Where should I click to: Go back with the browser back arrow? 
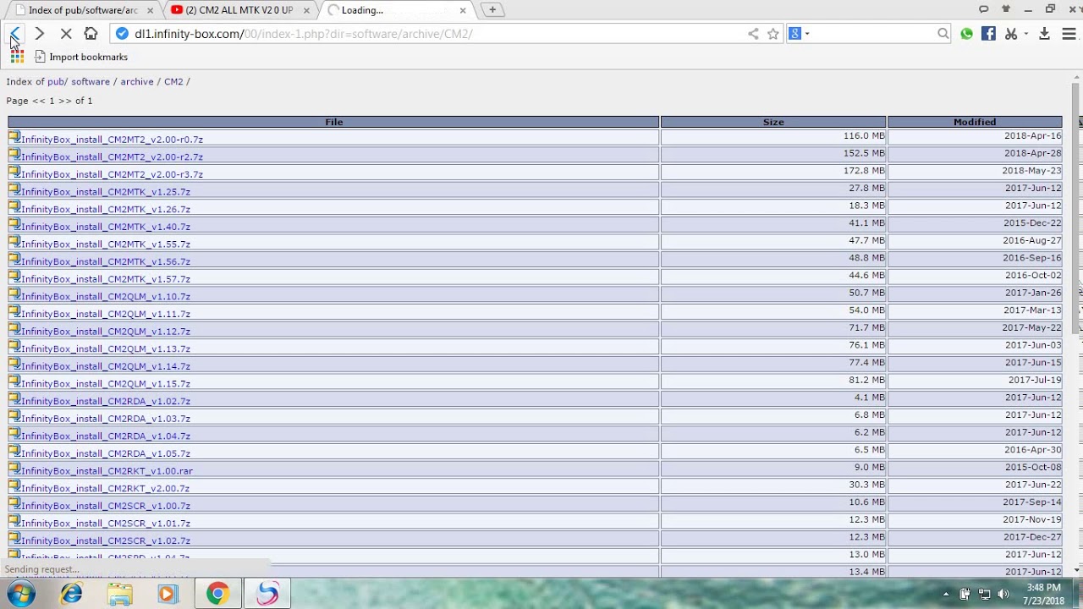pos(15,34)
